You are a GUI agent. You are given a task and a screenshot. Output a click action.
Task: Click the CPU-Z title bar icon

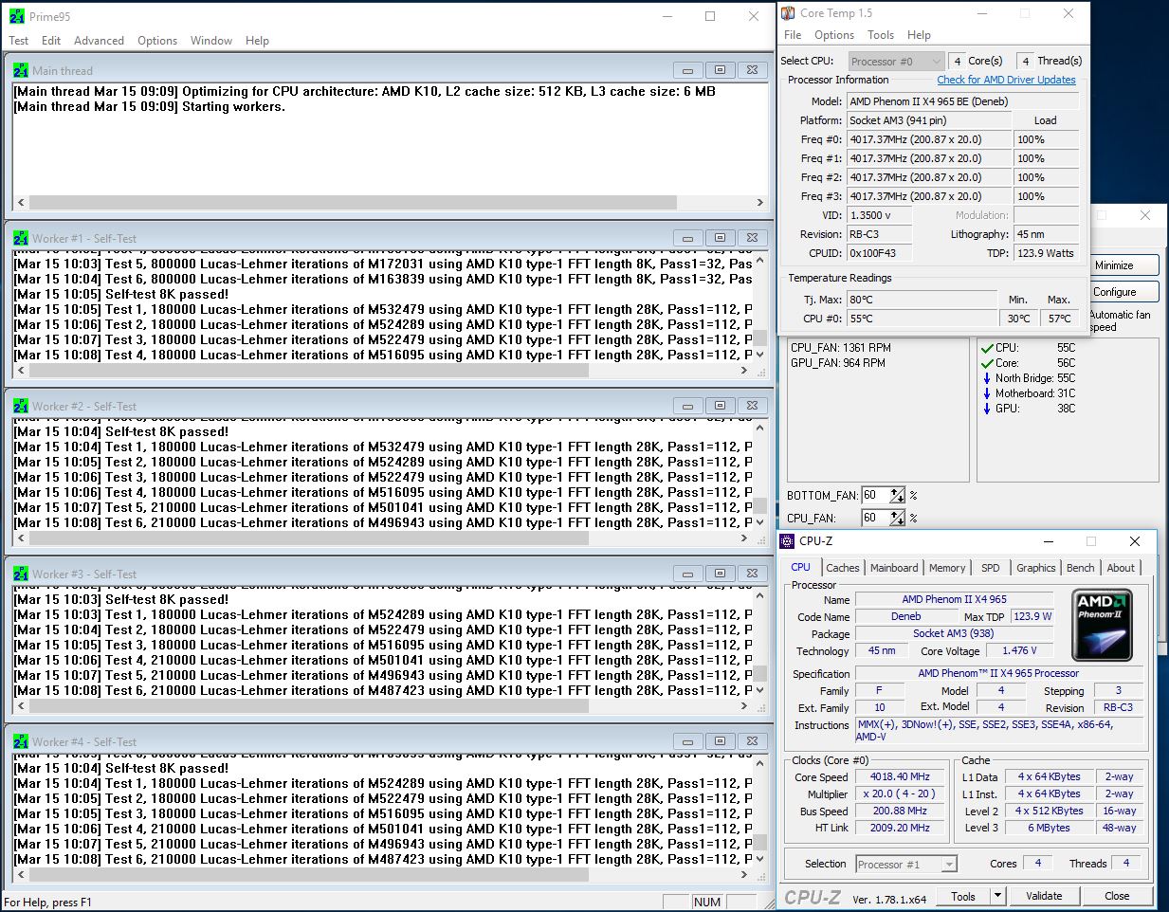click(x=786, y=541)
